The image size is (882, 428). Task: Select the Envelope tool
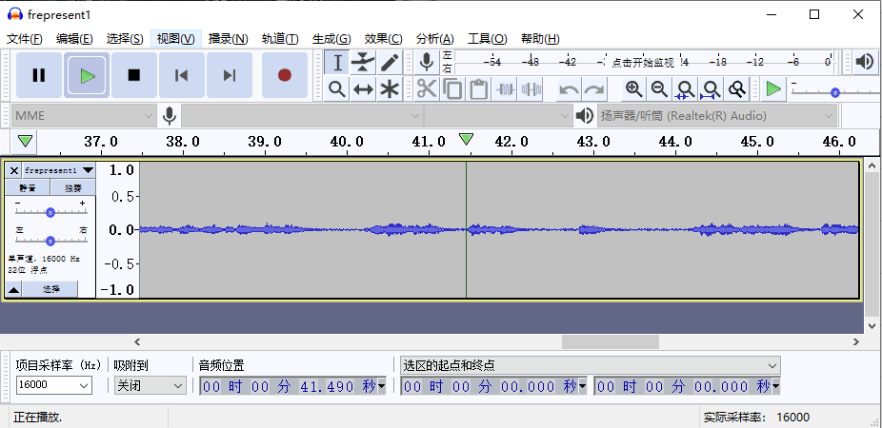[364, 63]
